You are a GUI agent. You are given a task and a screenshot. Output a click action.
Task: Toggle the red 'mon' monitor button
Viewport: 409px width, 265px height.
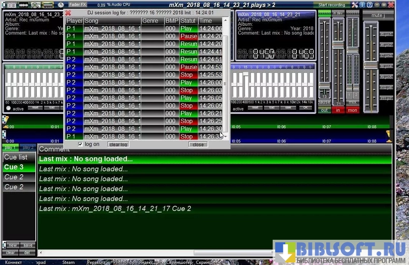click(x=352, y=110)
